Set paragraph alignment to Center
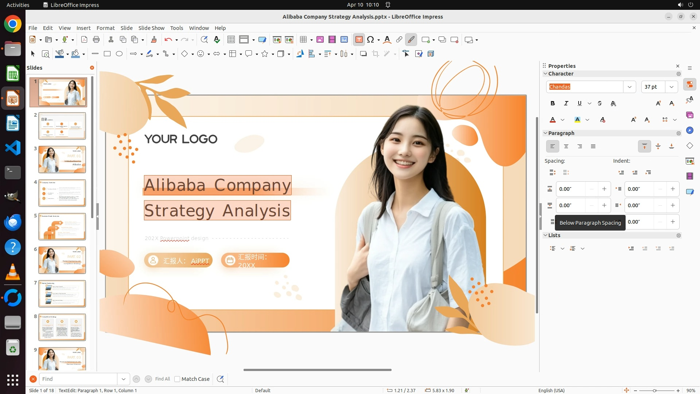 pos(566,147)
